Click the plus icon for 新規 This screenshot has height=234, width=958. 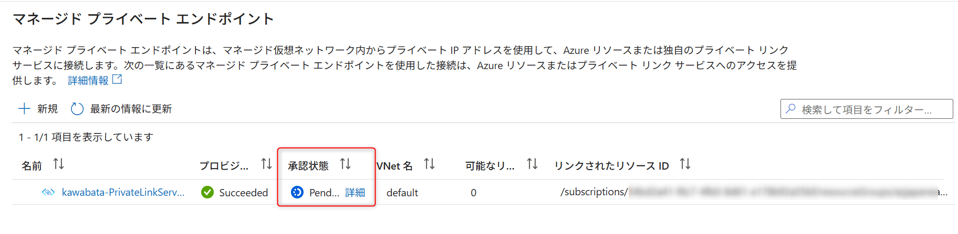point(24,108)
